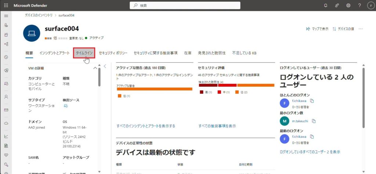Collapse the VM の詳細 section

coord(95,68)
